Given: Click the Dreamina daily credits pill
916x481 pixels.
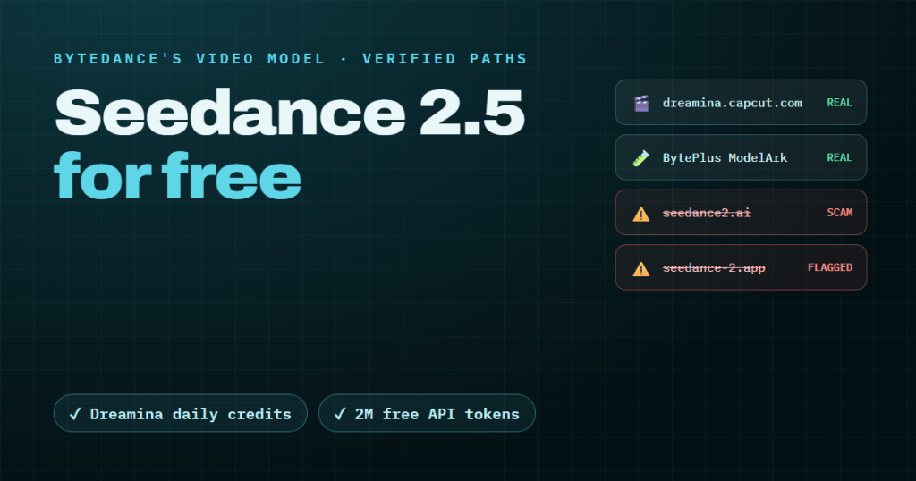Looking at the screenshot, I should pyautogui.click(x=181, y=413).
